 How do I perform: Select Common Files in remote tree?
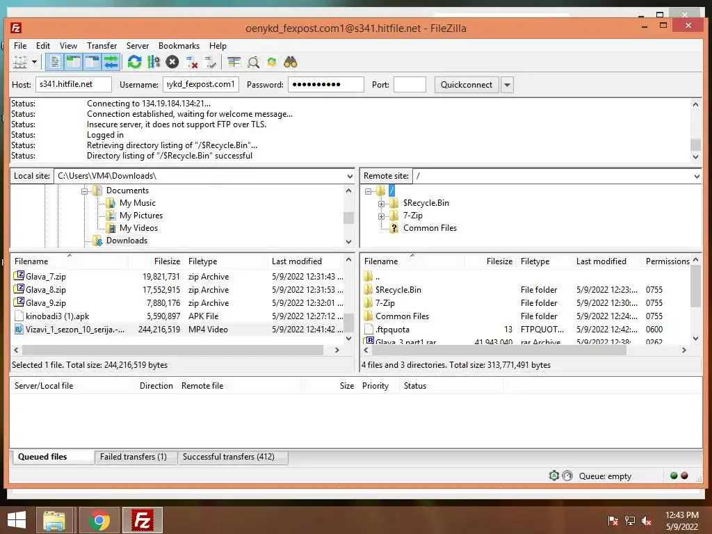(x=430, y=228)
